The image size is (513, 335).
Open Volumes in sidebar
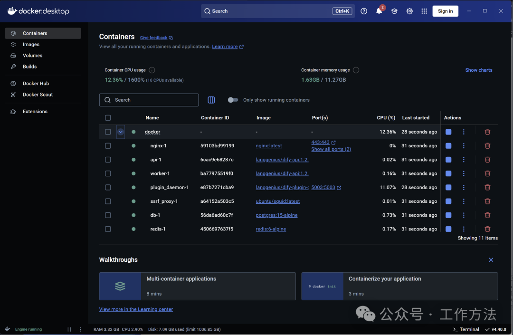coord(43,56)
